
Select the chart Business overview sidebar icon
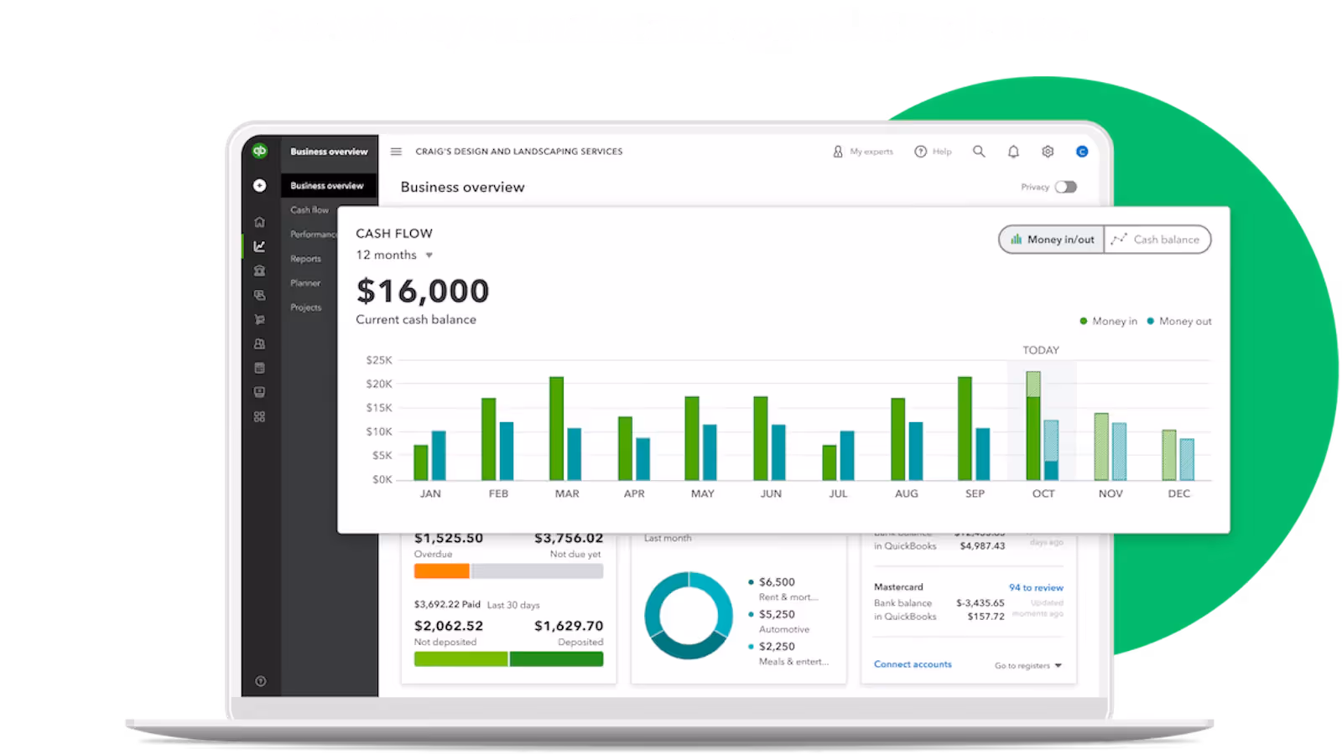click(260, 246)
